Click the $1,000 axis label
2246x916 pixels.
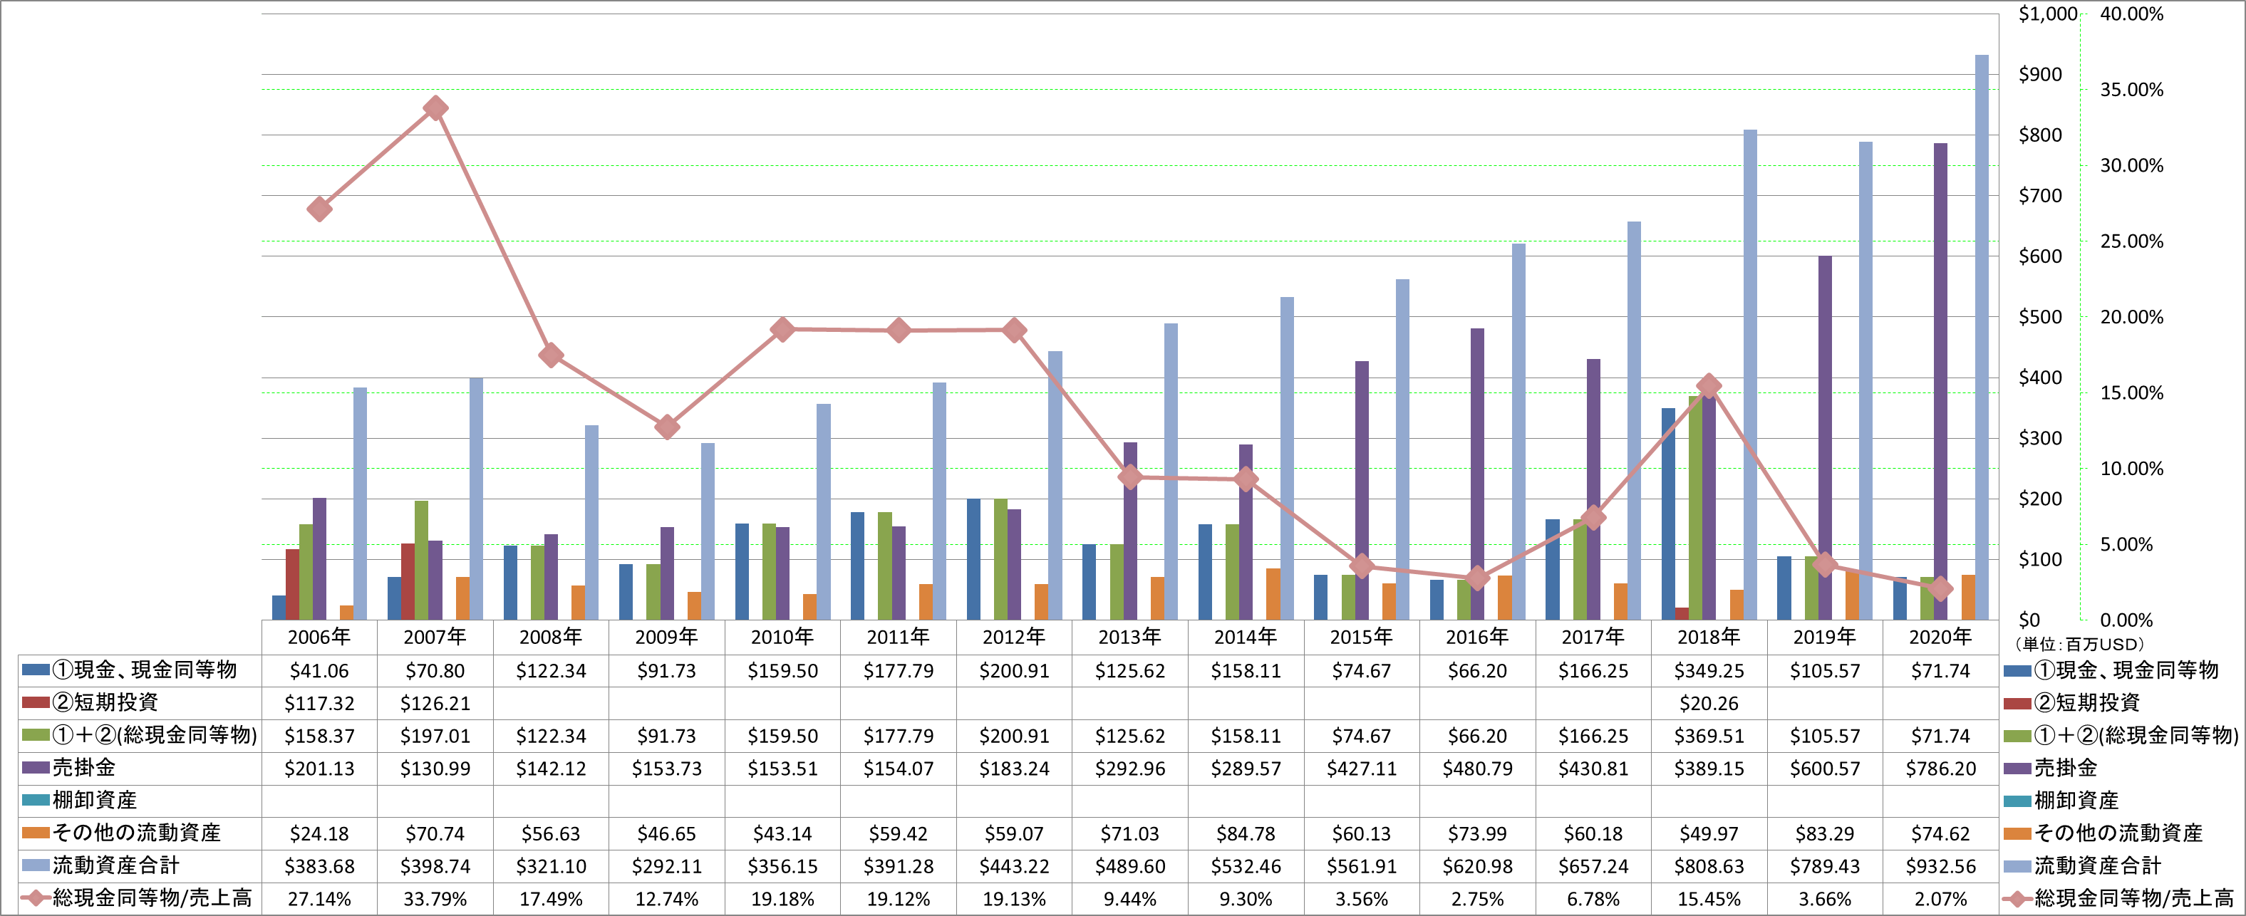click(x=2048, y=14)
